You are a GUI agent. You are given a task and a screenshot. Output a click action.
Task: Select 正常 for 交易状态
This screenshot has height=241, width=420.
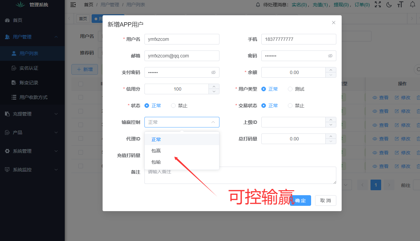click(x=270, y=106)
